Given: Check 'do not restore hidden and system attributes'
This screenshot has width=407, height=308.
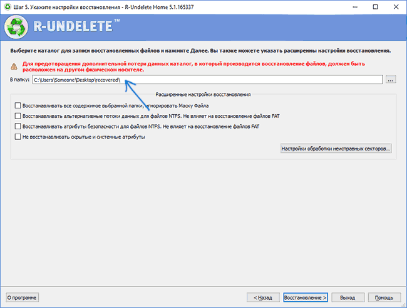Looking at the screenshot, I should coord(18,137).
